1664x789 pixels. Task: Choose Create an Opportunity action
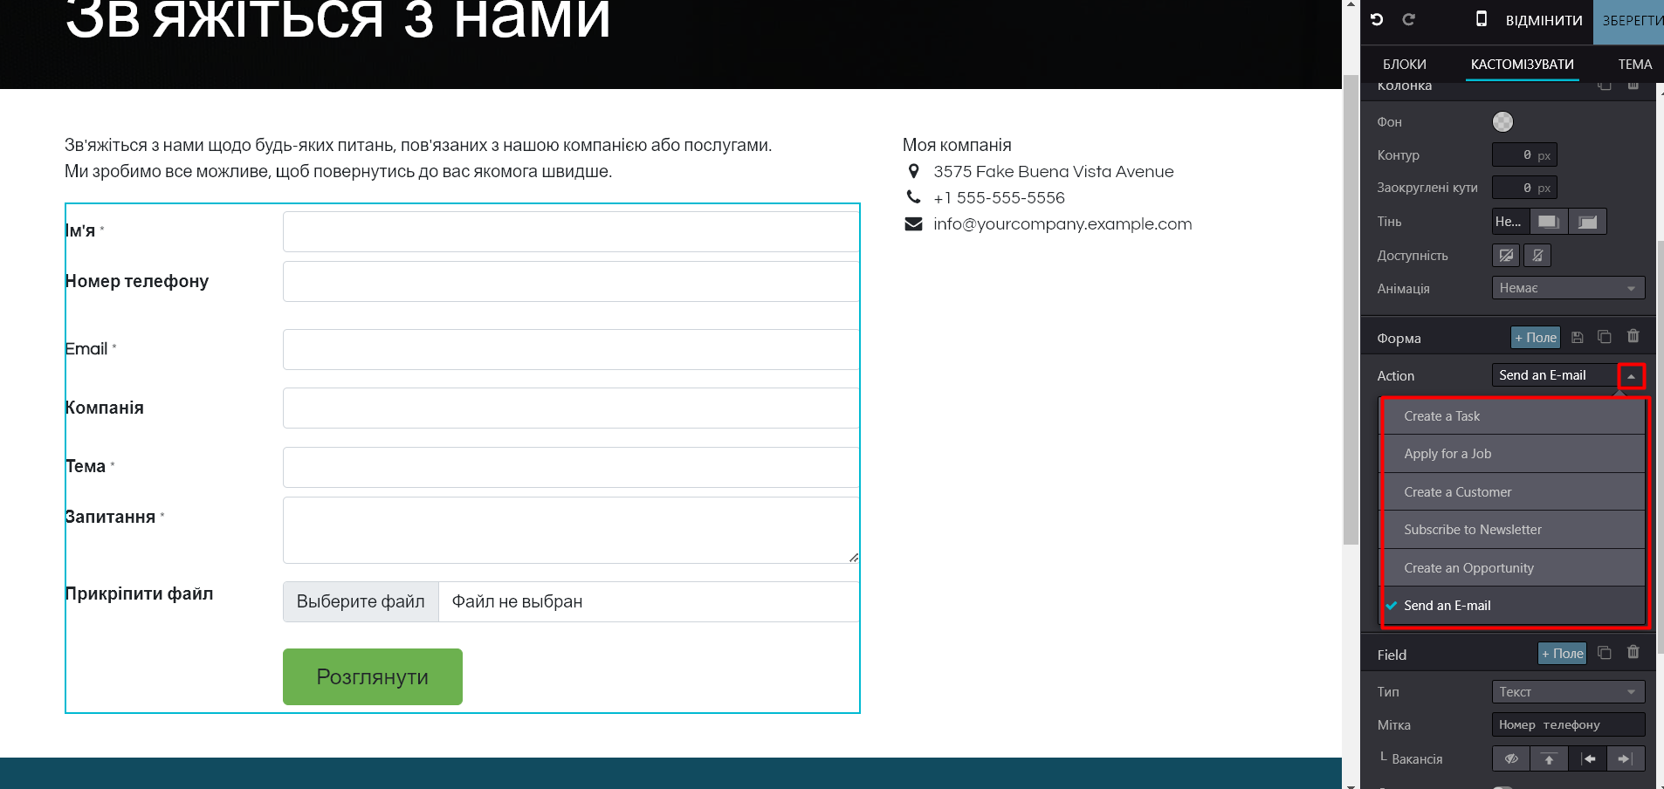1468,568
